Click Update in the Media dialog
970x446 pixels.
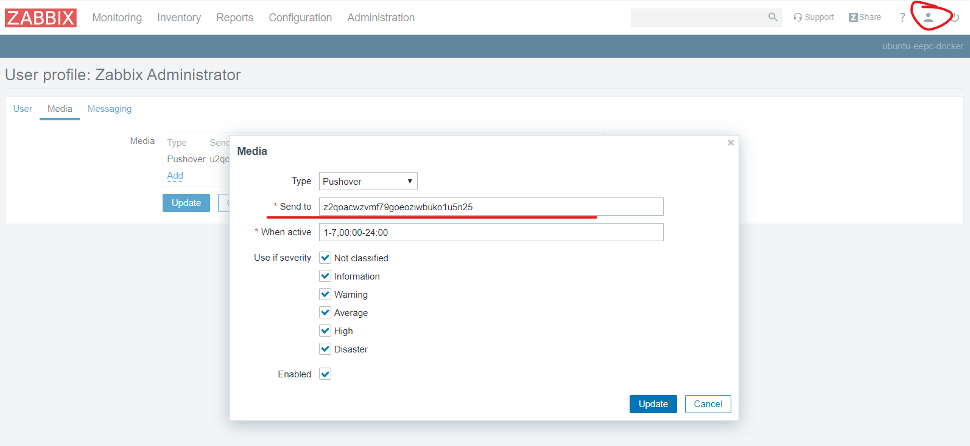(653, 404)
